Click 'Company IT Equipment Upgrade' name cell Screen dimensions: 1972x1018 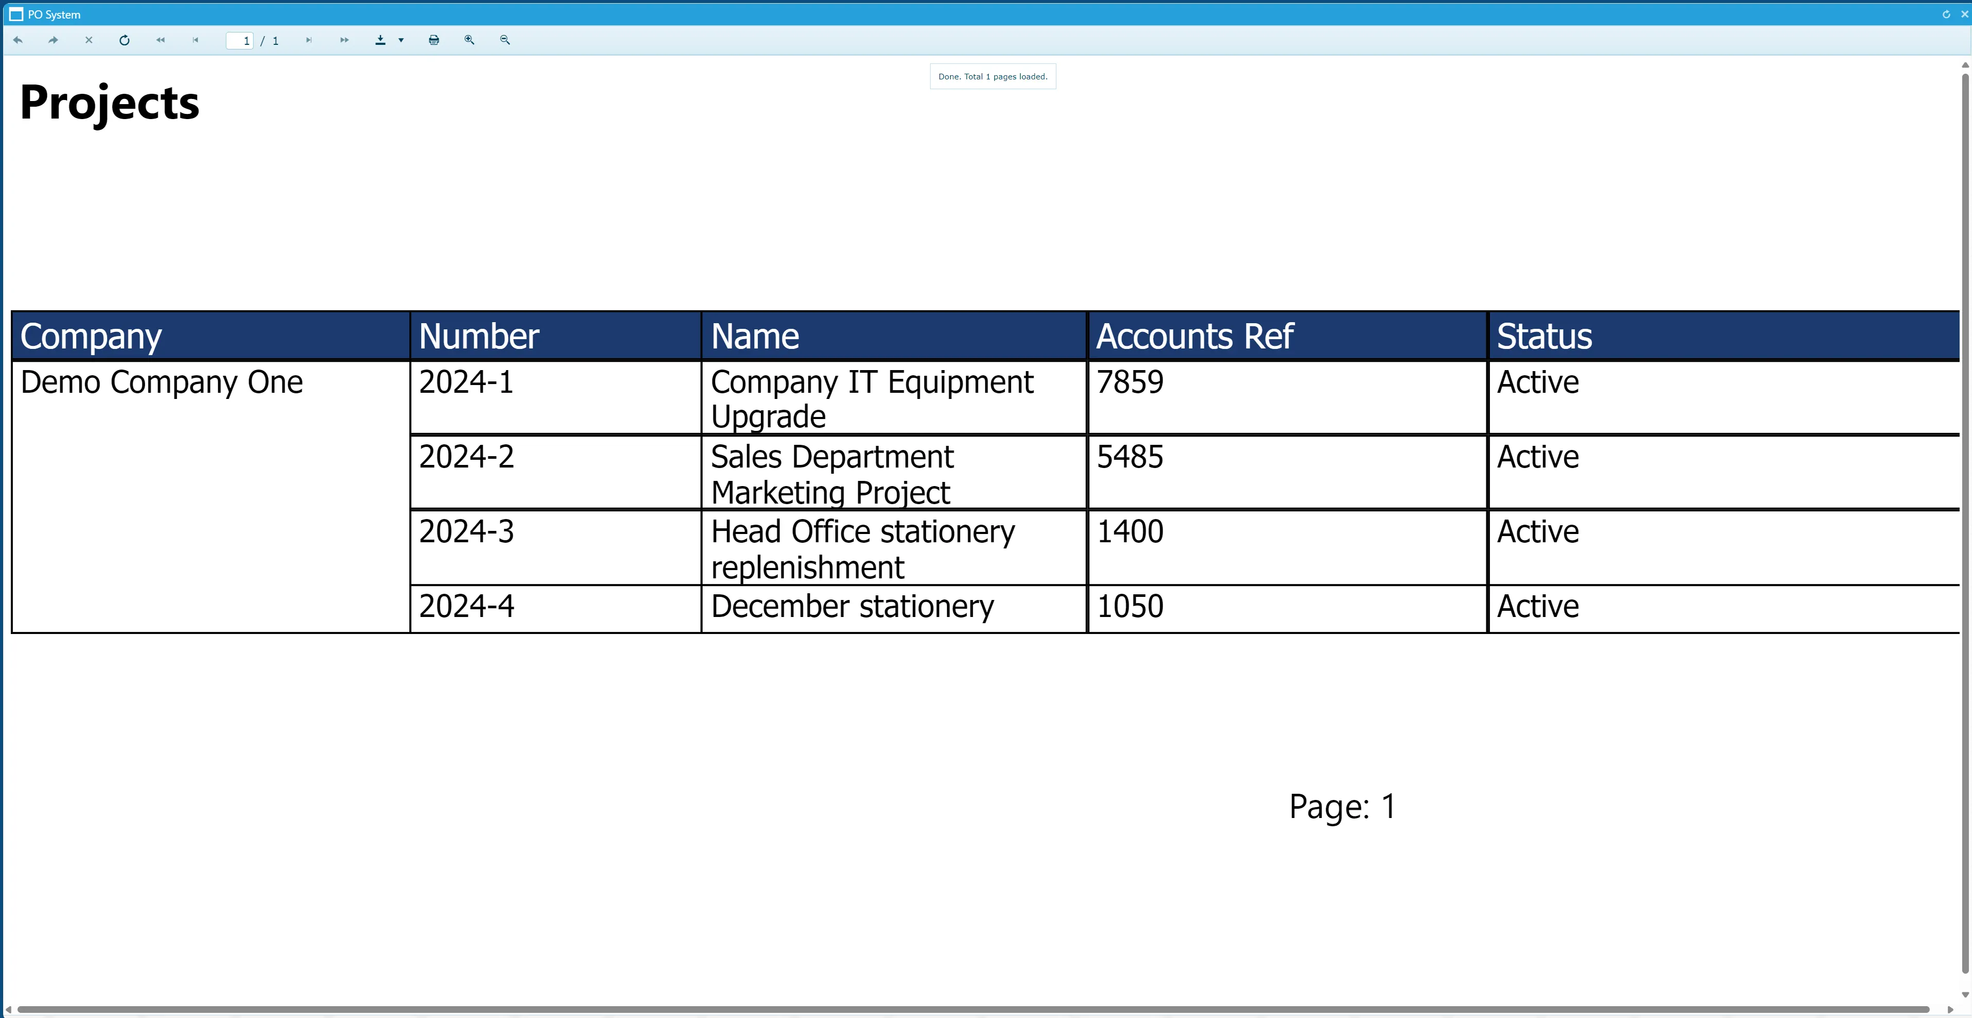coord(894,397)
